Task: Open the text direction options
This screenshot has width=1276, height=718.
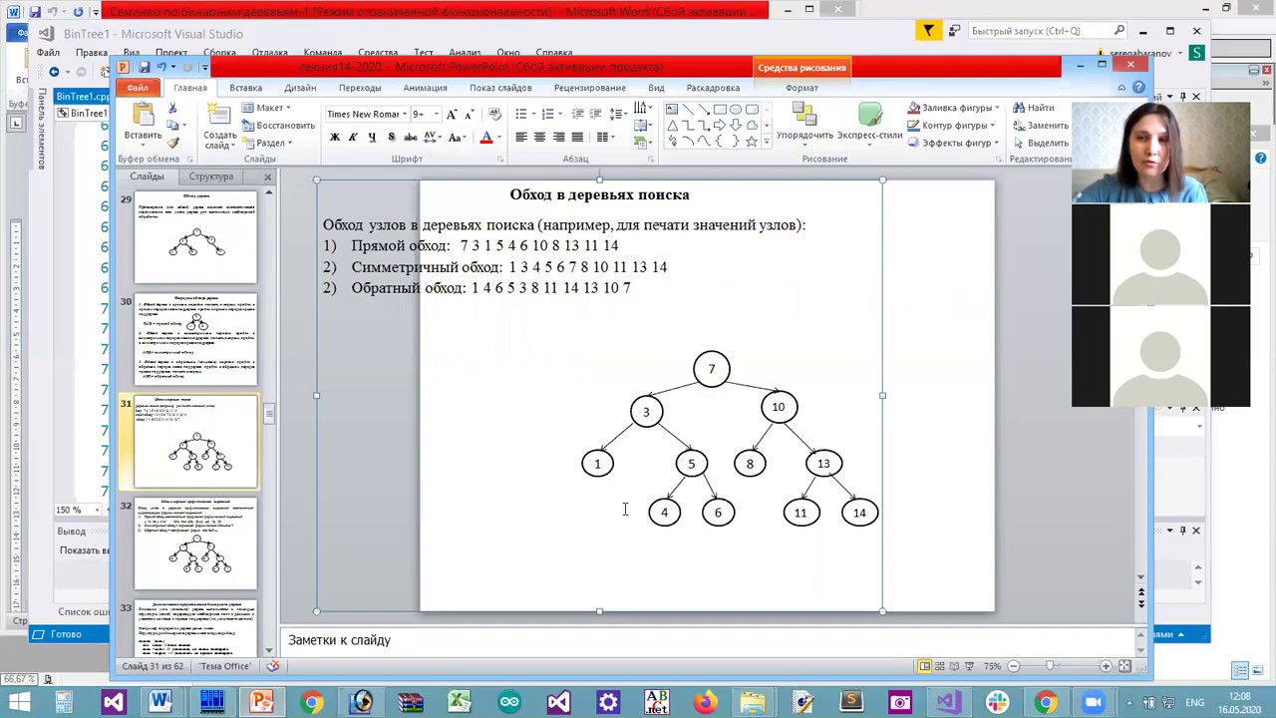Action: click(644, 109)
